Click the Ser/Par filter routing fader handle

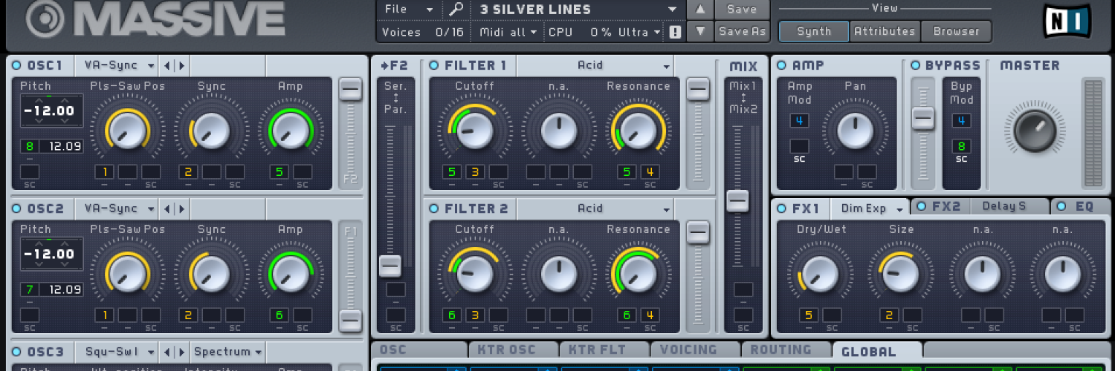390,266
